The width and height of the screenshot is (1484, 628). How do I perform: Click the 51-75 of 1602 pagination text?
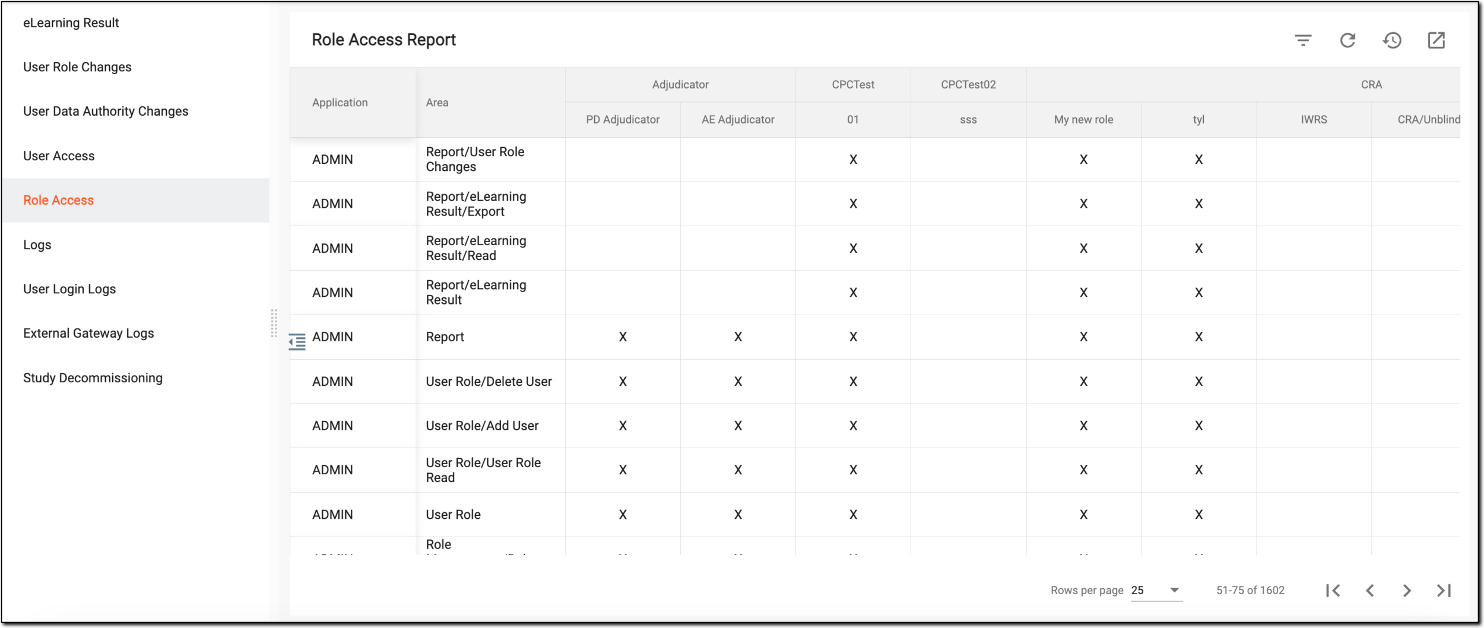1250,591
